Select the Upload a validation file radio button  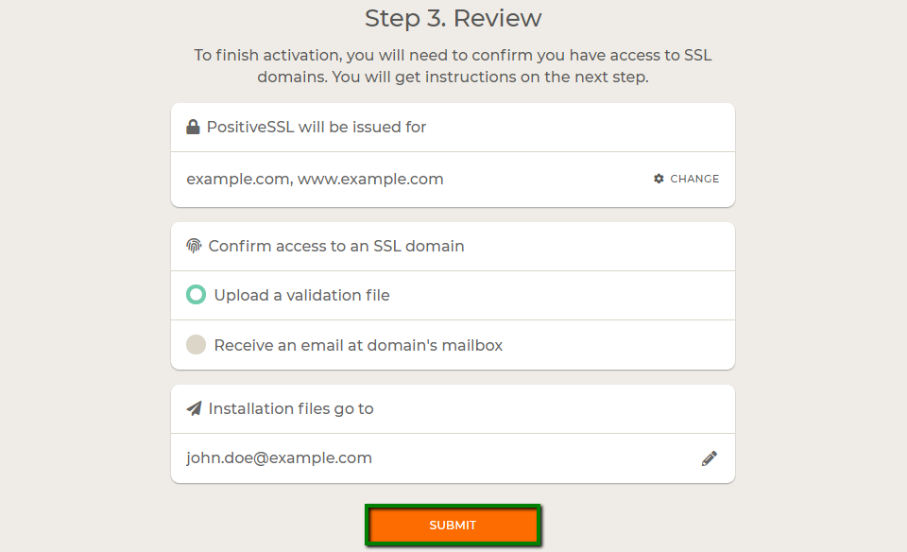[196, 295]
